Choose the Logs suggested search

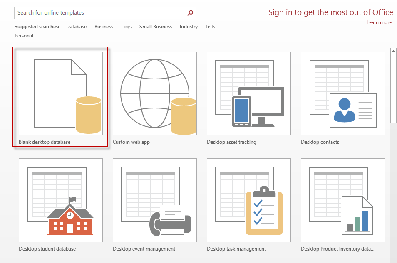click(x=126, y=27)
